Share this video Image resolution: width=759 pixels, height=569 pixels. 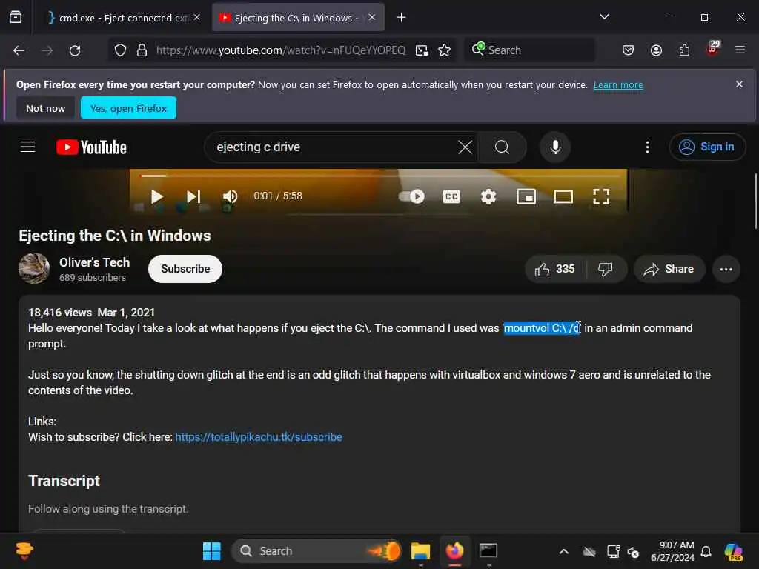coord(669,269)
